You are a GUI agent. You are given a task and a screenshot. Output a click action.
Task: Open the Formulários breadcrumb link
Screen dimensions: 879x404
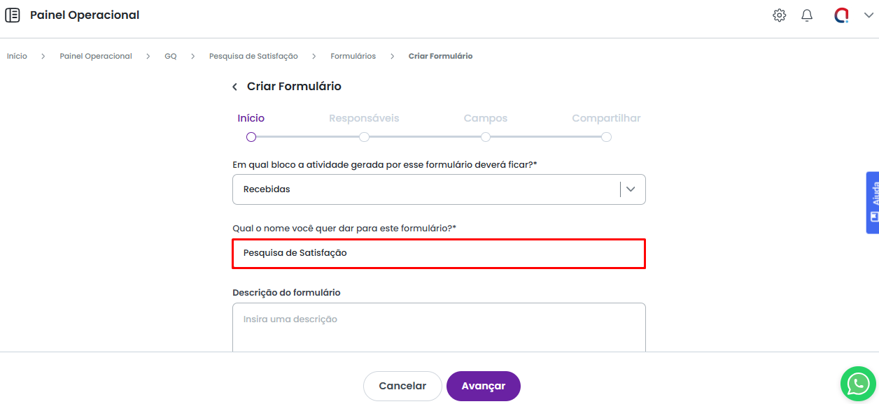click(353, 56)
